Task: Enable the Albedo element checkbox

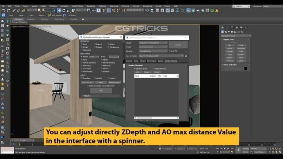Action: coord(102,60)
